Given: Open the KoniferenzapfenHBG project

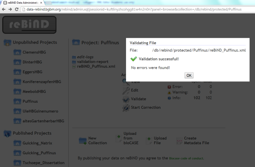Looking at the screenshot, I should (42, 81).
